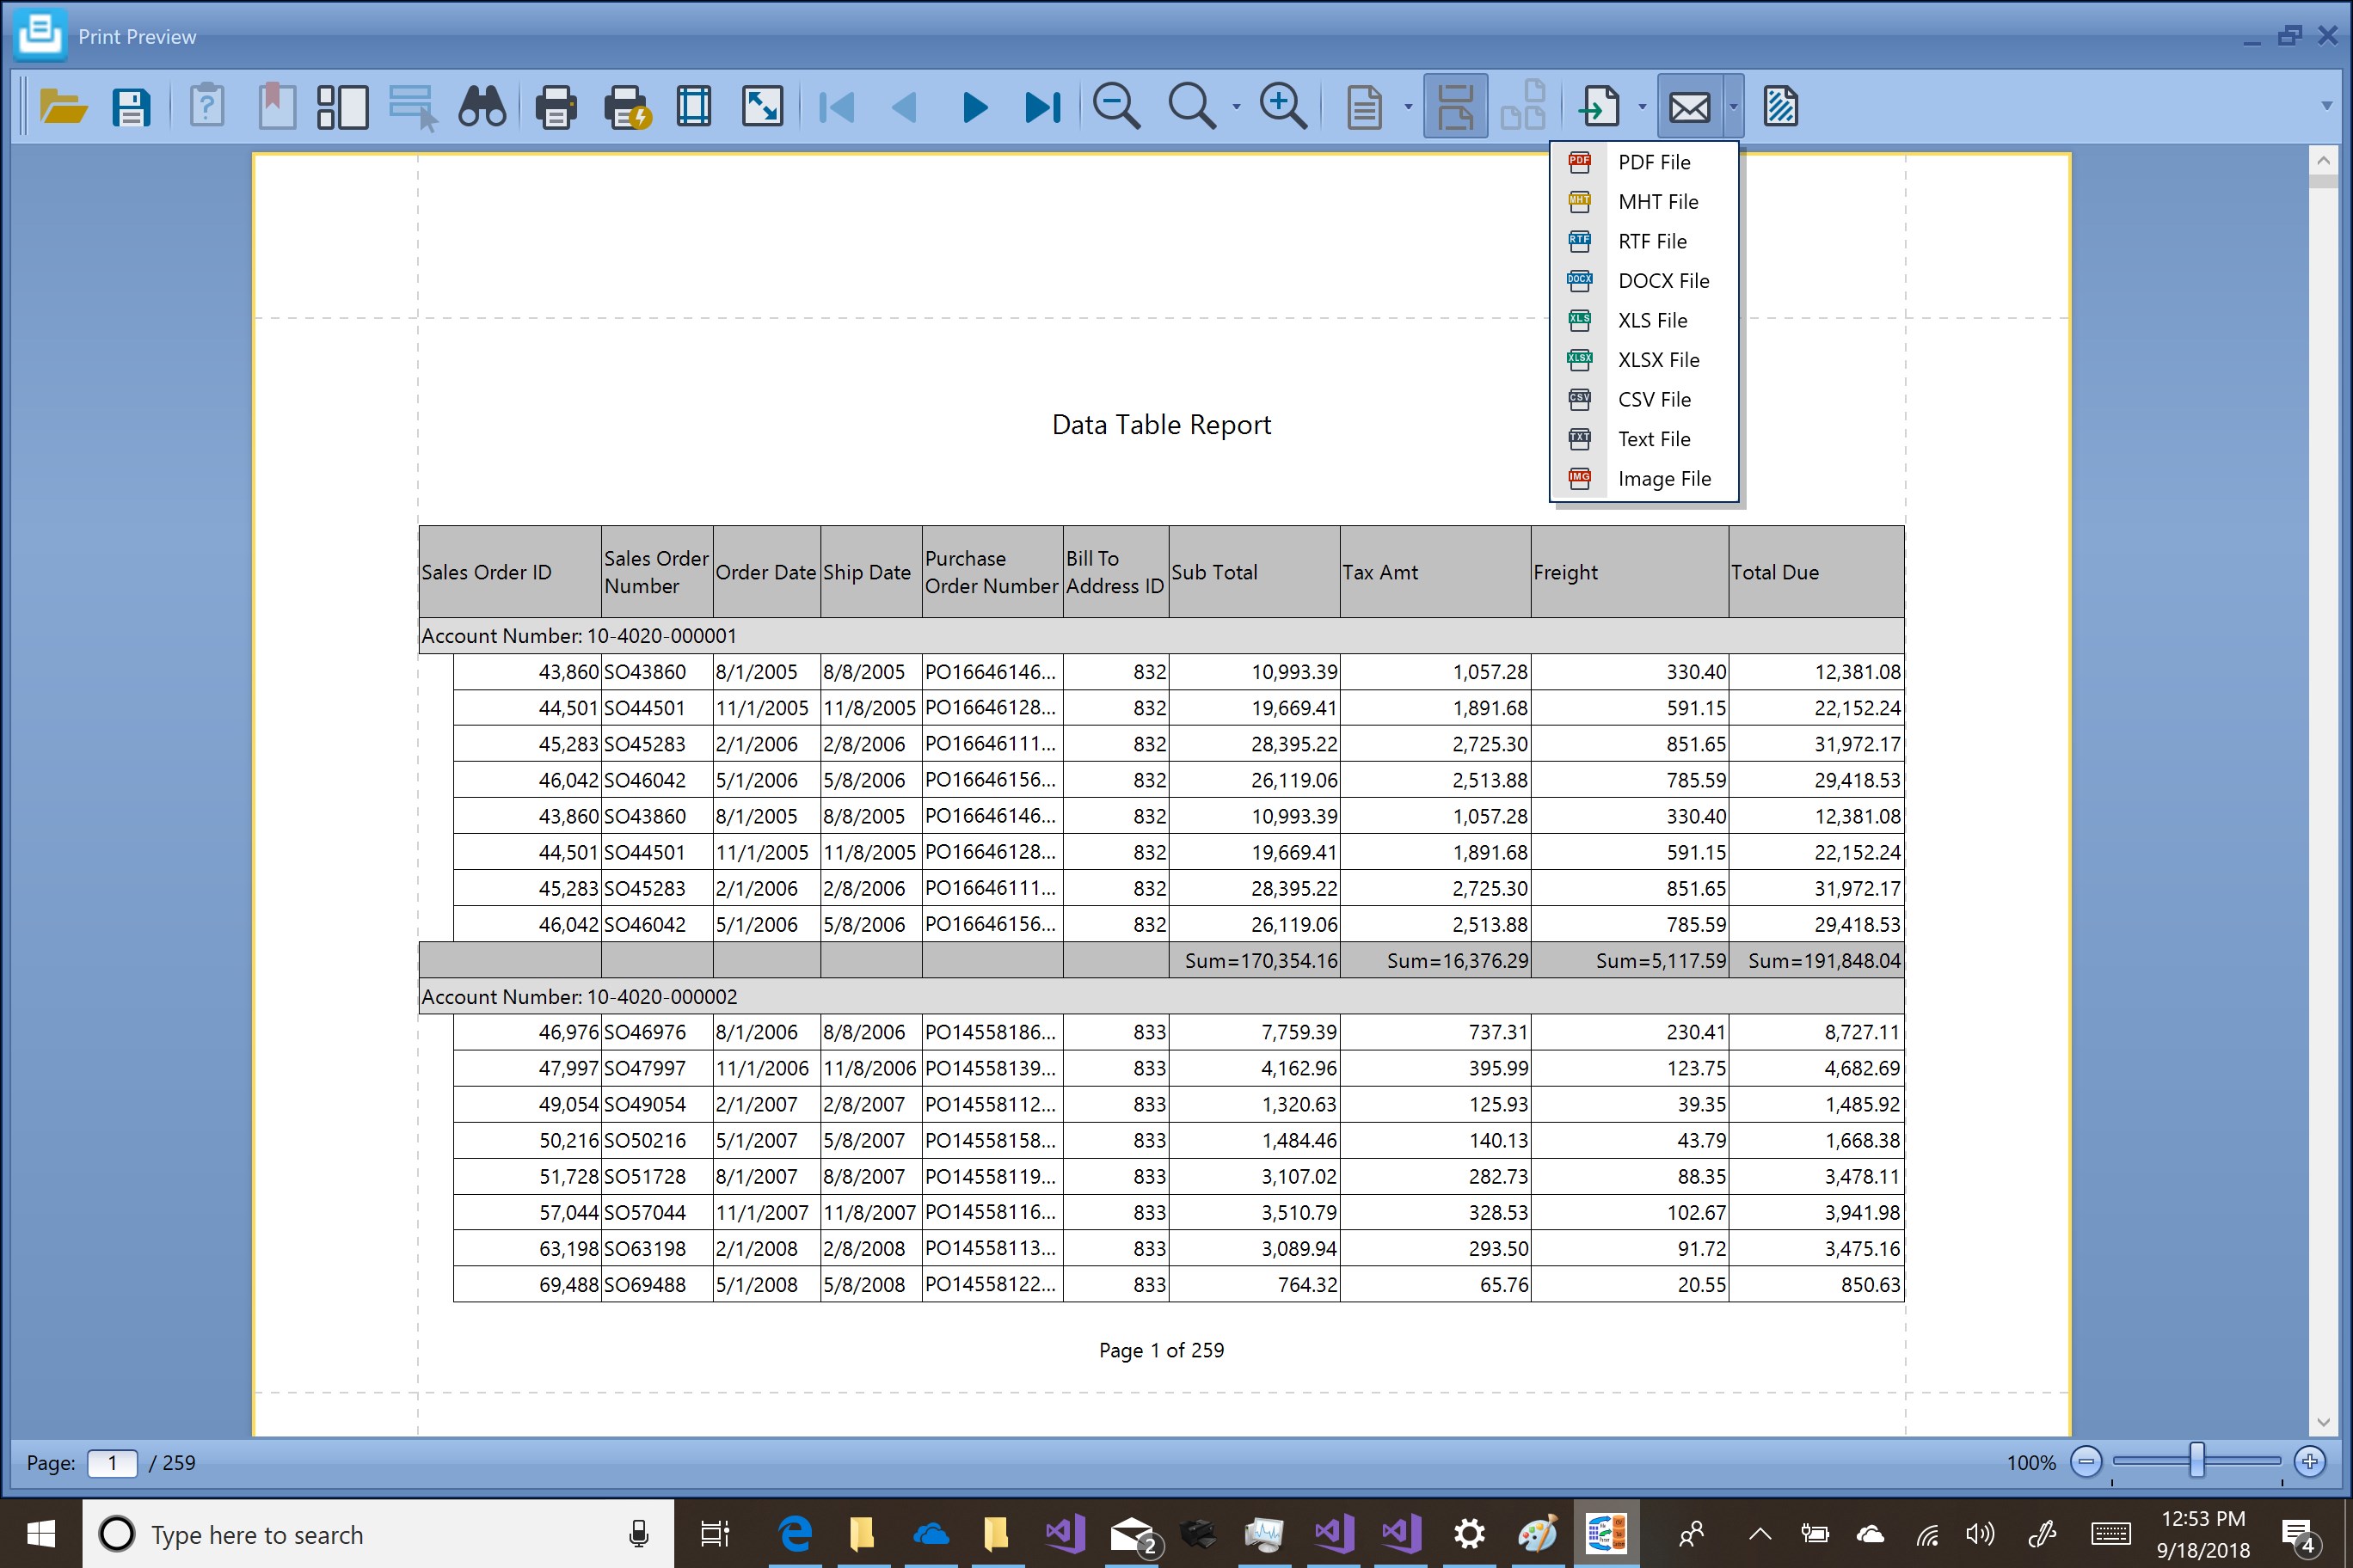Click the Save disk icon
Screen dimensions: 2353x1568
tap(131, 107)
